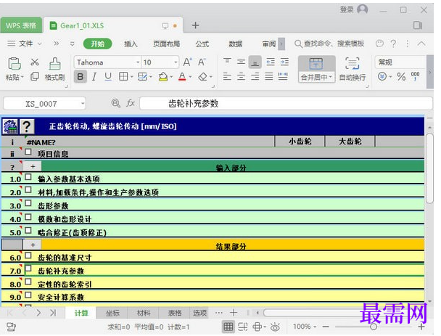The width and height of the screenshot is (441, 336).
Task: Click the Copy icon
Action: point(35,76)
